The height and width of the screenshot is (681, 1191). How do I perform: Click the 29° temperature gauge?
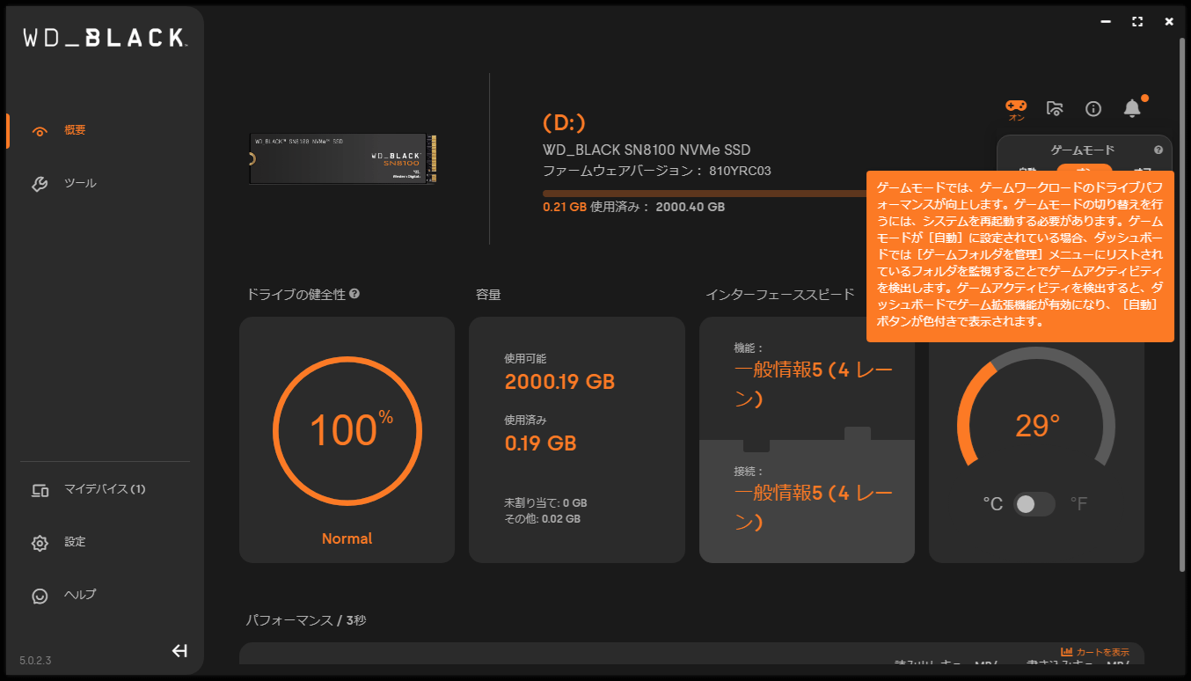point(1036,427)
